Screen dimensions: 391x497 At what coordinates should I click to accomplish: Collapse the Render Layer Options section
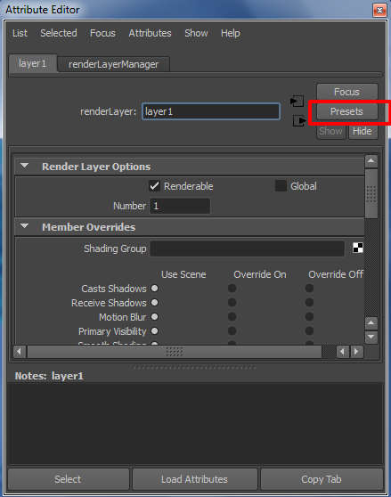pyautogui.click(x=24, y=166)
